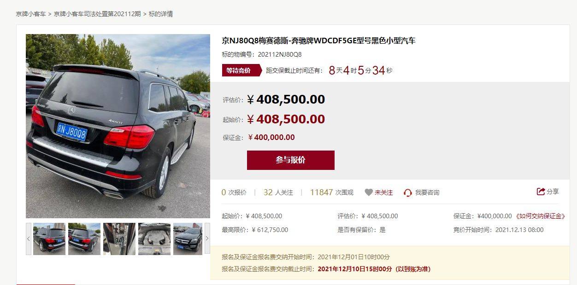Open 京牌小客车司法处置第202112期 breadcrumb

97,14
